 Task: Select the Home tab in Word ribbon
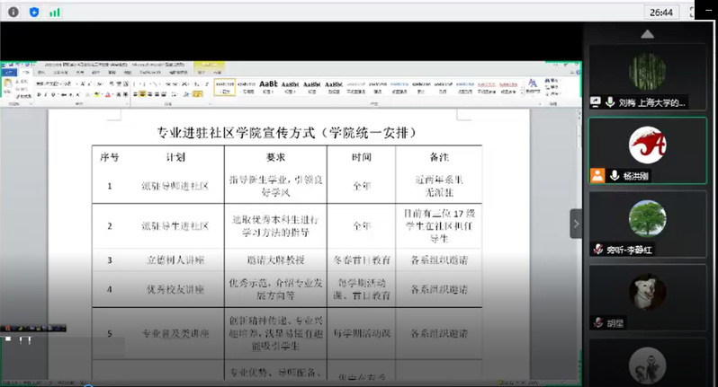[x=24, y=74]
